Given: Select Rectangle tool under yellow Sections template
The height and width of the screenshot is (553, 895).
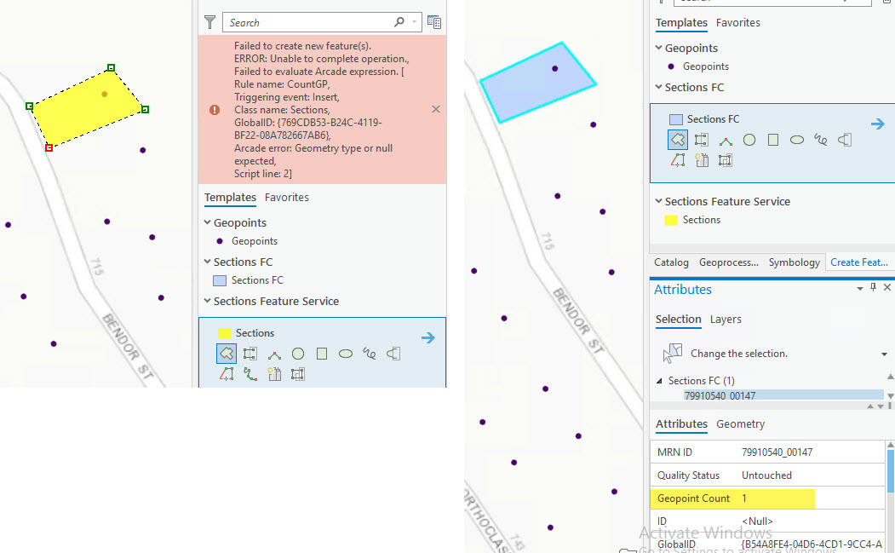Looking at the screenshot, I should coord(322,354).
